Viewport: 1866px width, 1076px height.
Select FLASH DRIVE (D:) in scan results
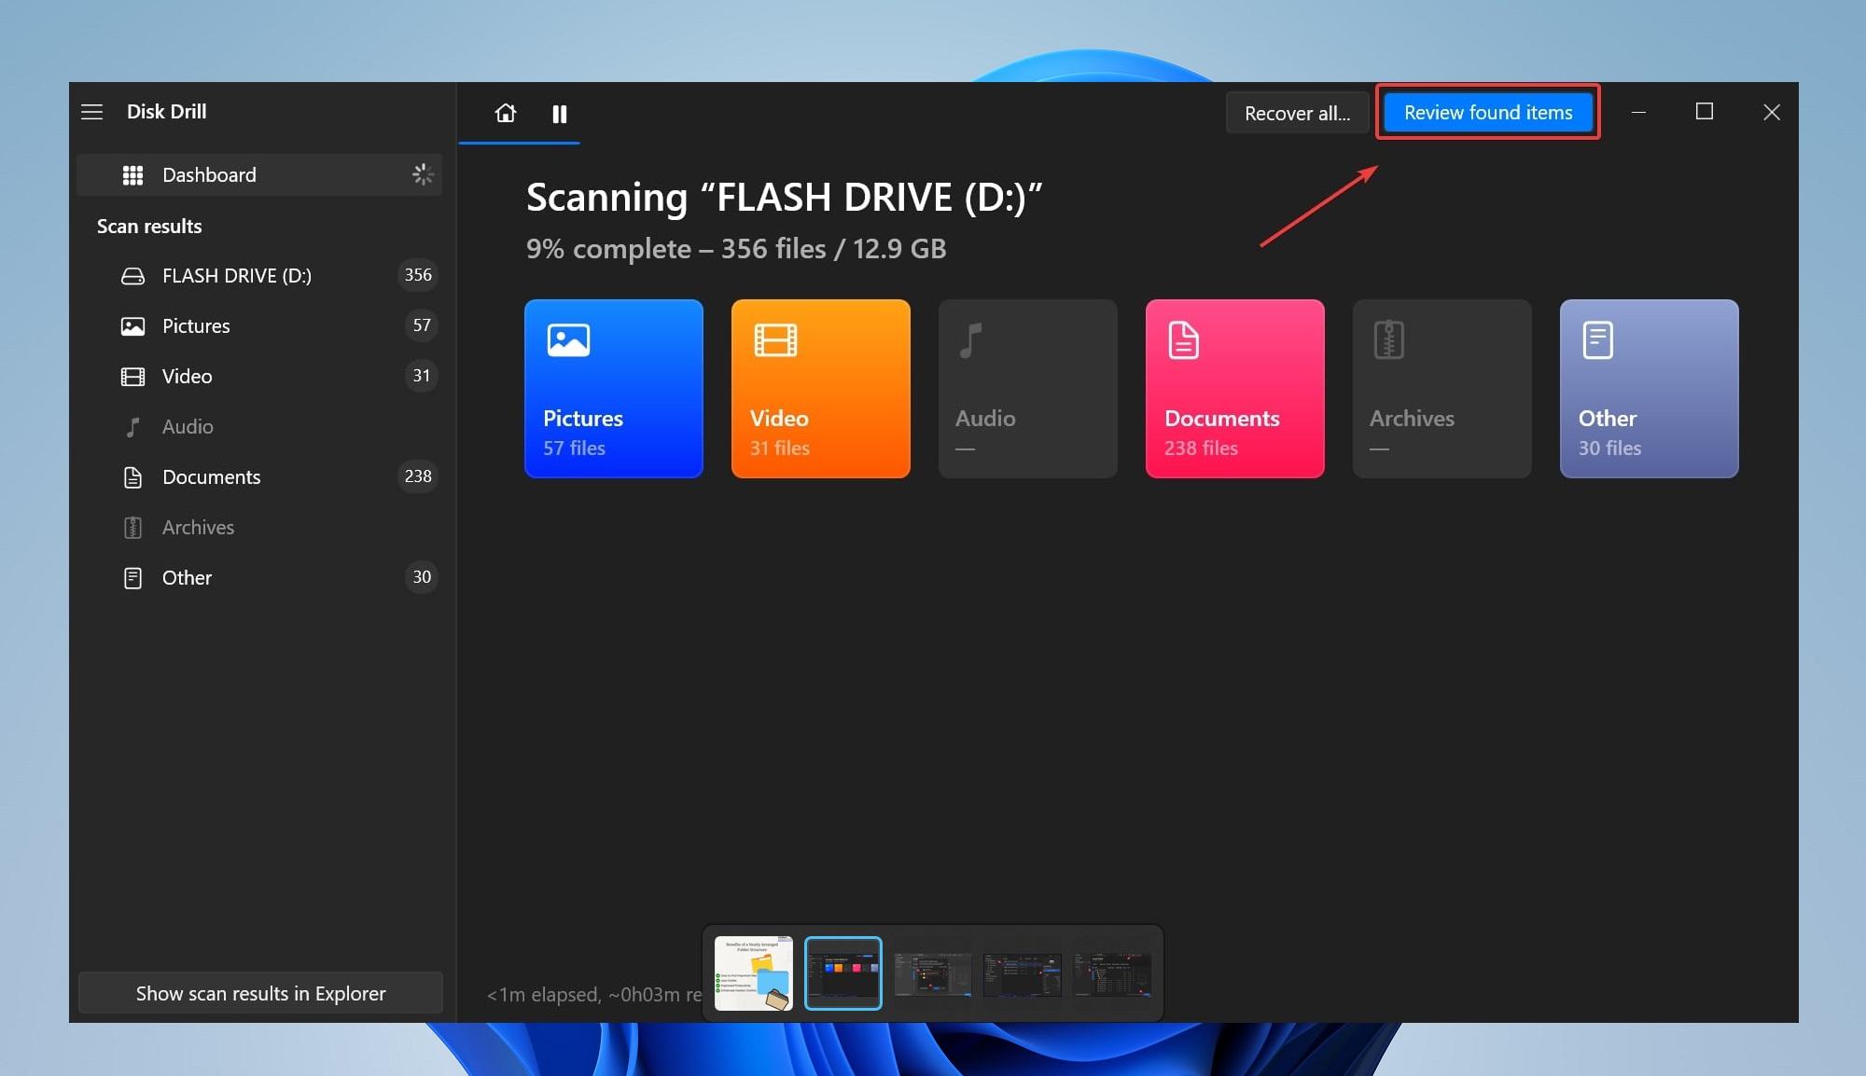[236, 274]
